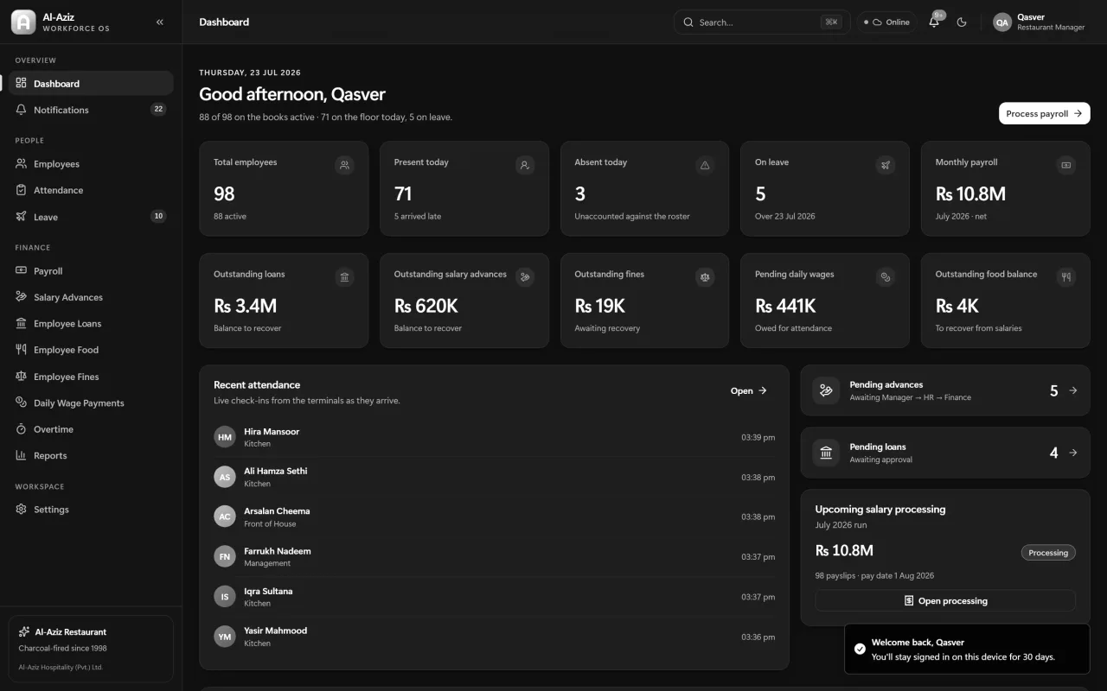The height and width of the screenshot is (691, 1107).
Task: Click the 22 badge next to Notifications
Action: pyautogui.click(x=158, y=110)
